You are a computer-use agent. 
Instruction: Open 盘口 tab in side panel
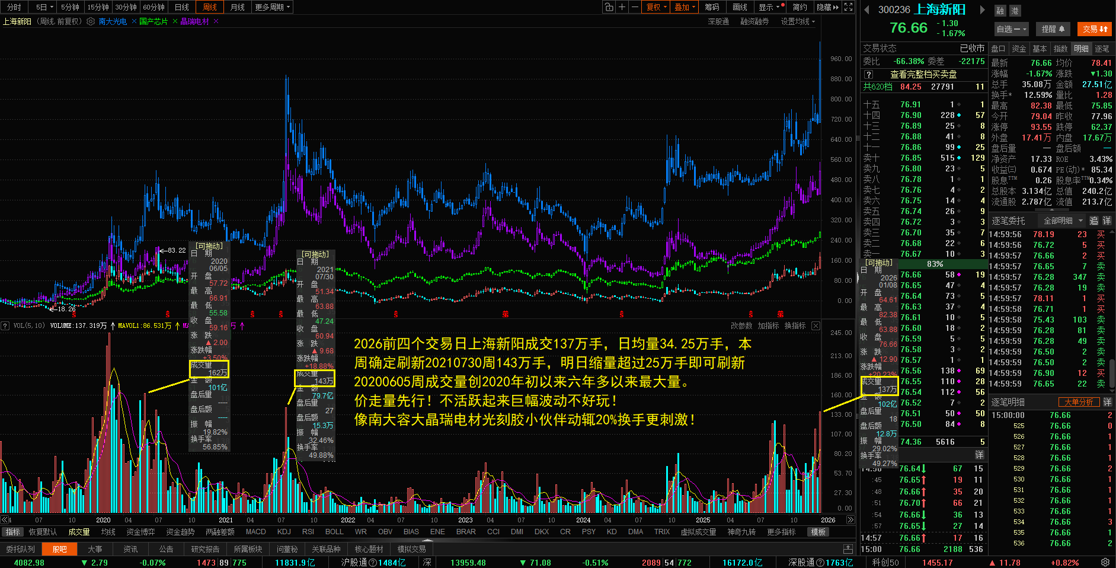pos(998,49)
